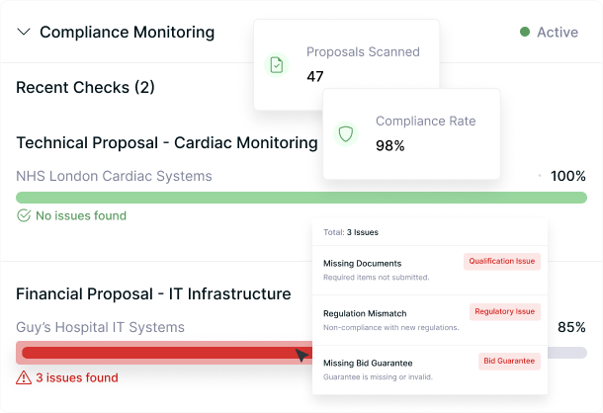Click the Compliance Rate shield icon
The image size is (603, 413).
point(346,133)
